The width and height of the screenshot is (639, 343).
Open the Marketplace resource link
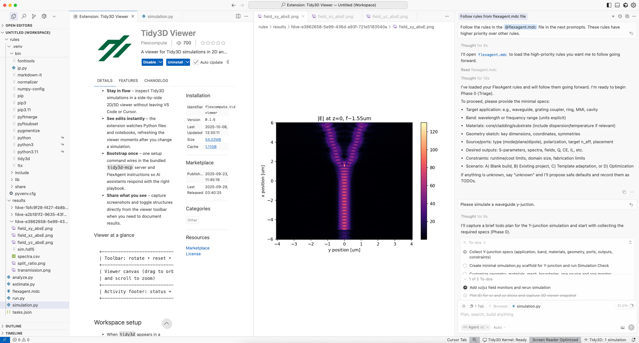197,248
